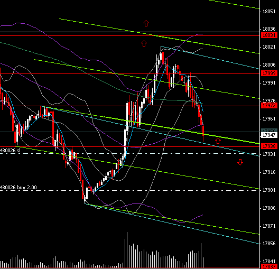The height and width of the screenshot is (269, 279).
Task: Select the "430026 buy 2.00" order label
Action: point(18,187)
